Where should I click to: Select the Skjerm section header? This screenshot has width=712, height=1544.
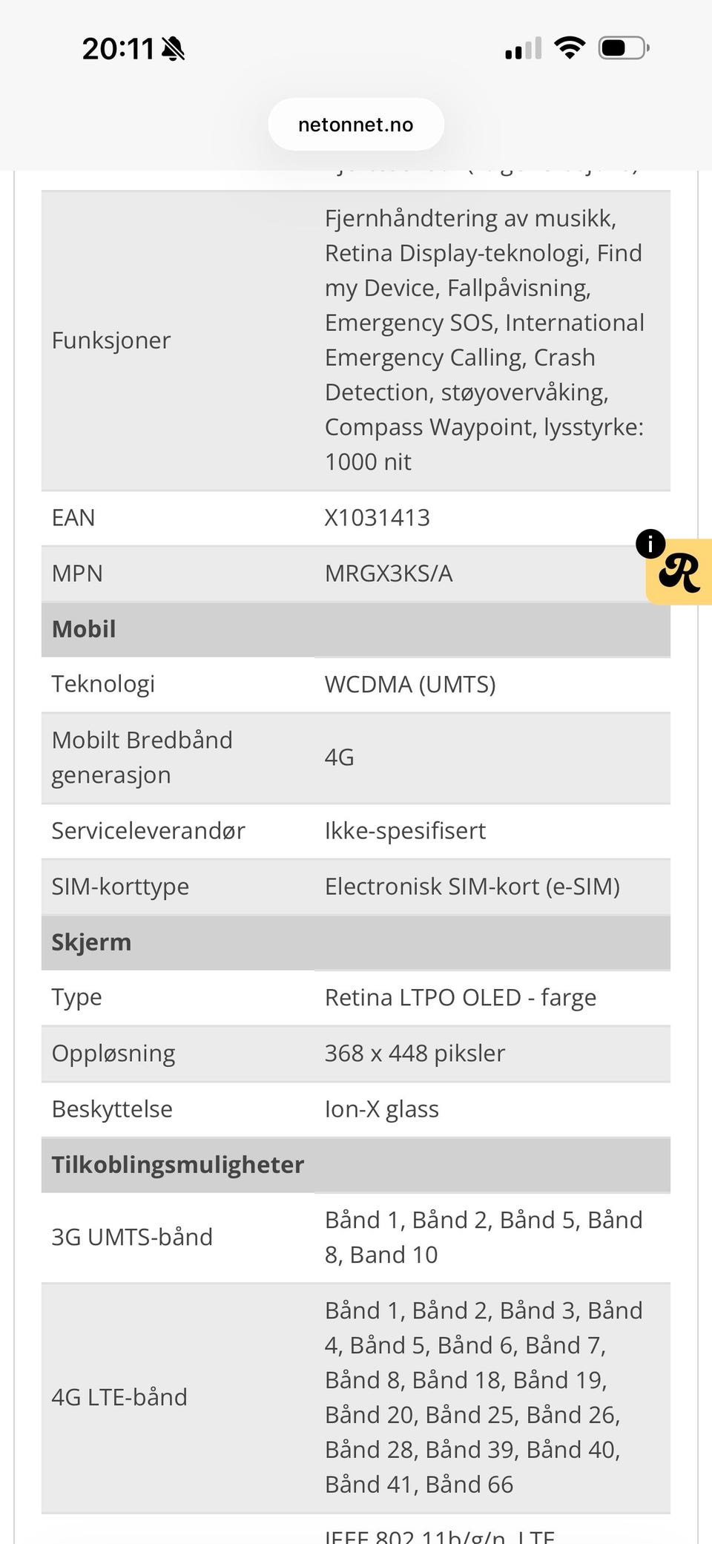(x=356, y=942)
